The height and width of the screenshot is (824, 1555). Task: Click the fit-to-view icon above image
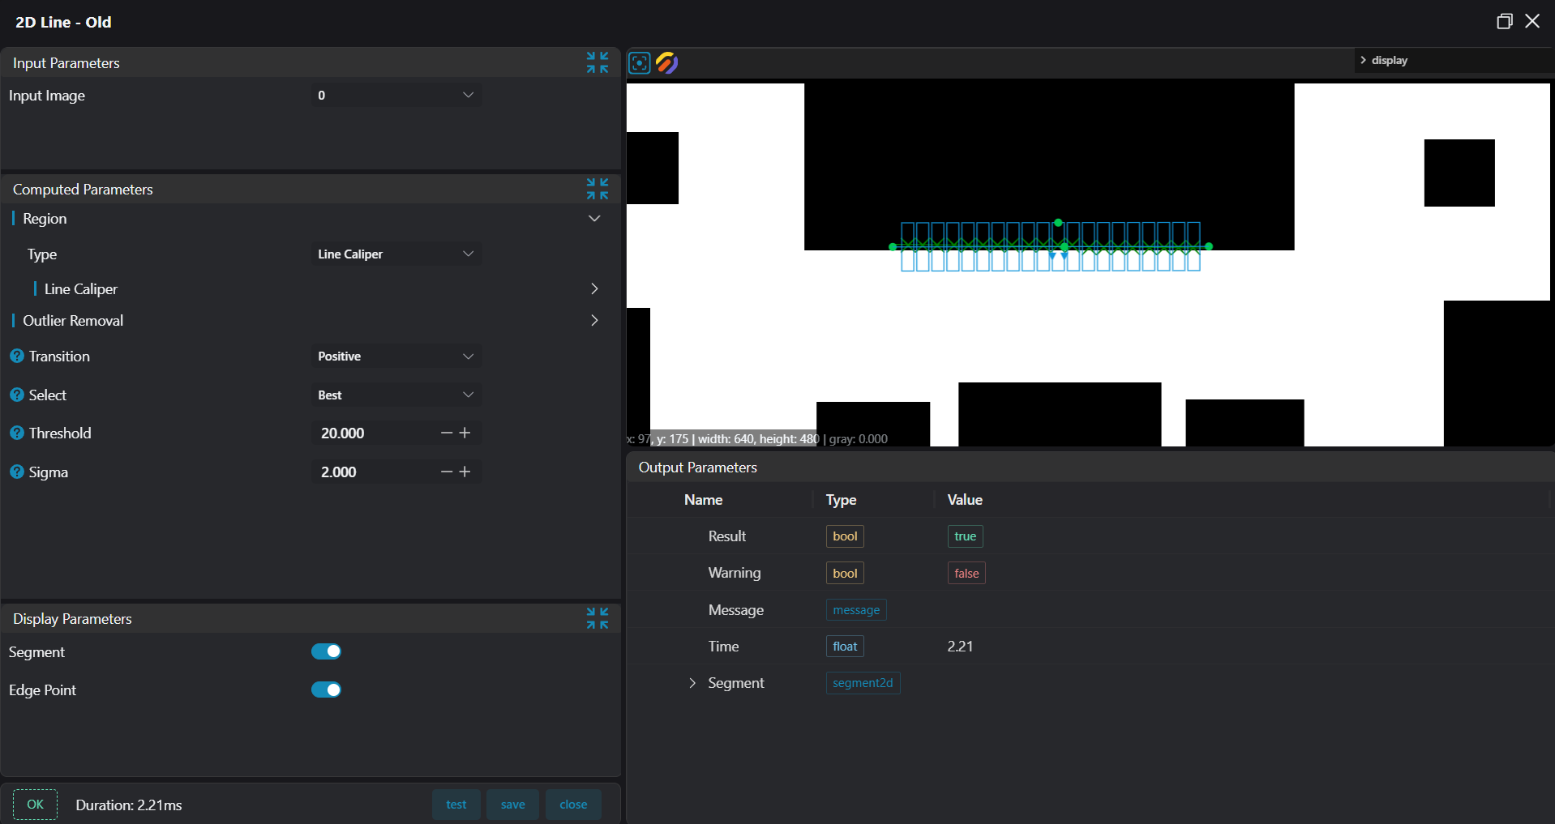[639, 62]
